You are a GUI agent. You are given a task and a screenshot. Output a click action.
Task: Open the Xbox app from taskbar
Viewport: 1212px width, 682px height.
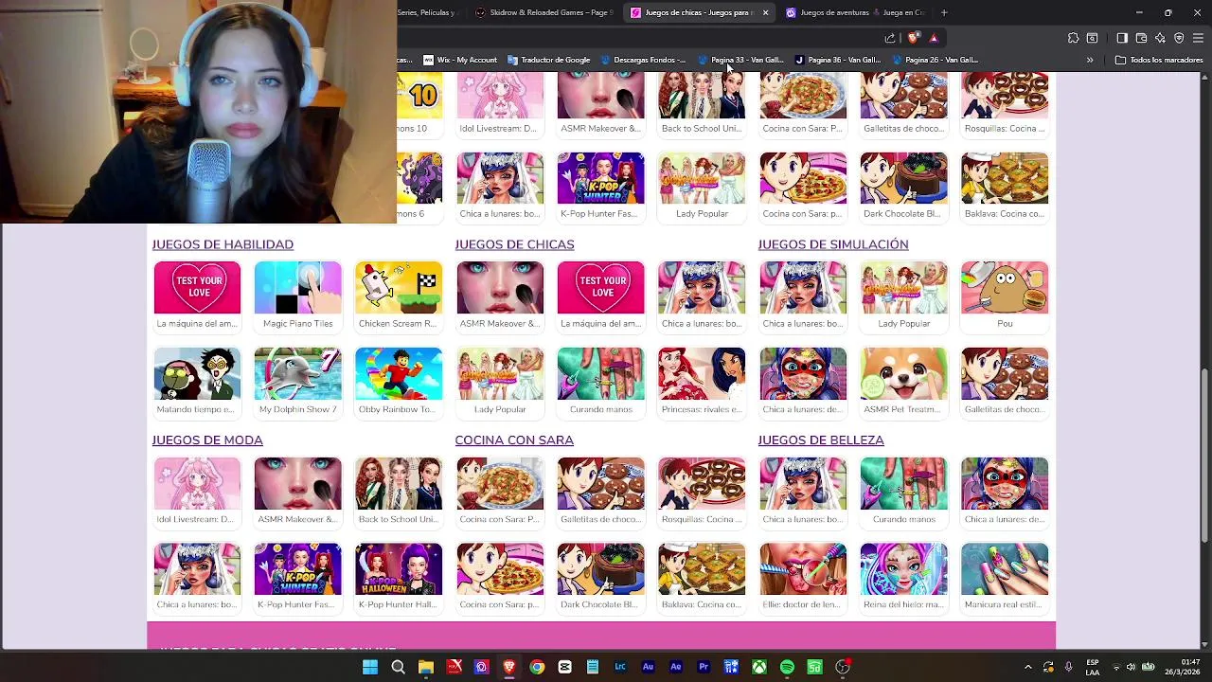click(759, 667)
